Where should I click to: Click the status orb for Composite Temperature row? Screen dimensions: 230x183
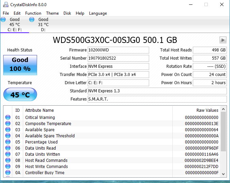tap(8, 123)
